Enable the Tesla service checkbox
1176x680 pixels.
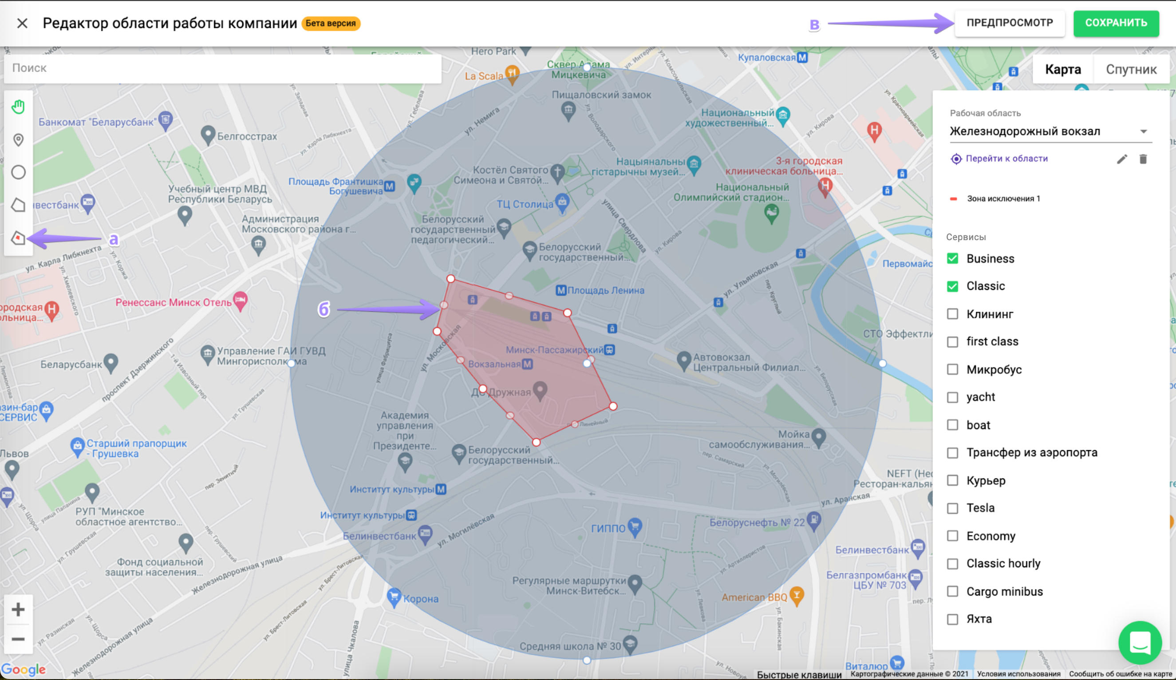pyautogui.click(x=952, y=508)
